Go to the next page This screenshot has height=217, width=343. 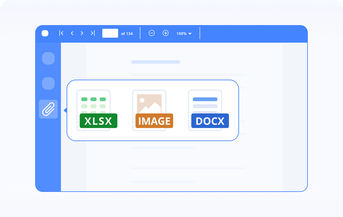[82, 33]
